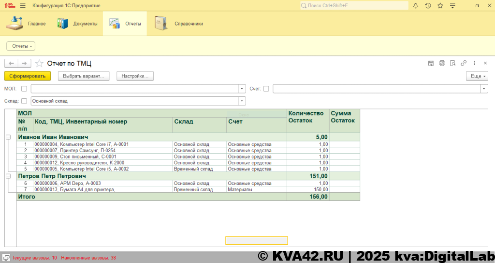
Task: Get a link via the chain icon
Action: tap(464, 63)
